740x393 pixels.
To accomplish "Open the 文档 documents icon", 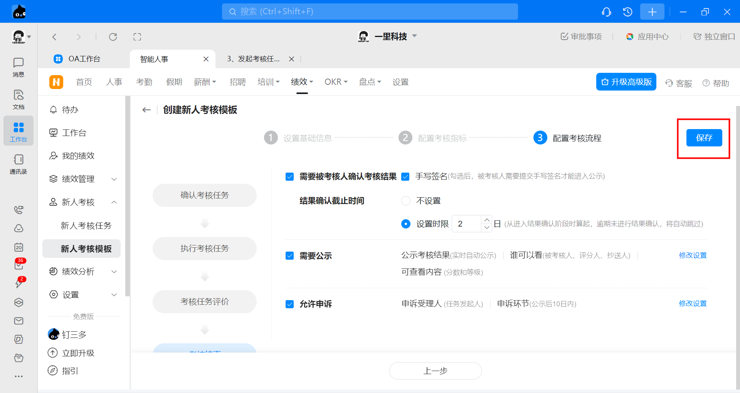I will pos(18,99).
